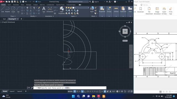Screen dimensions: 177x99
Task: Expand the Layers panel dropdown
Action: [74, 16]
